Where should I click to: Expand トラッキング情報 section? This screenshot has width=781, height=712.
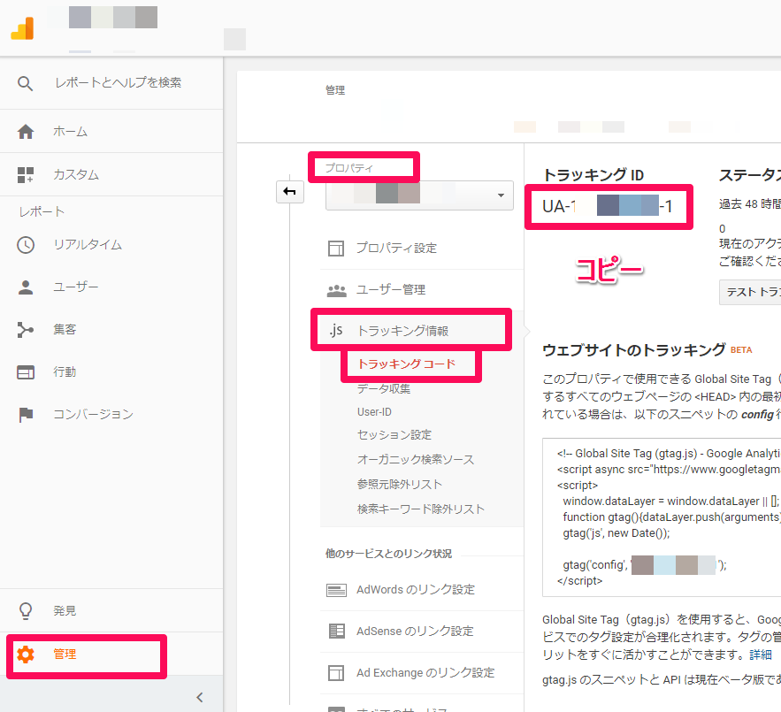click(403, 331)
